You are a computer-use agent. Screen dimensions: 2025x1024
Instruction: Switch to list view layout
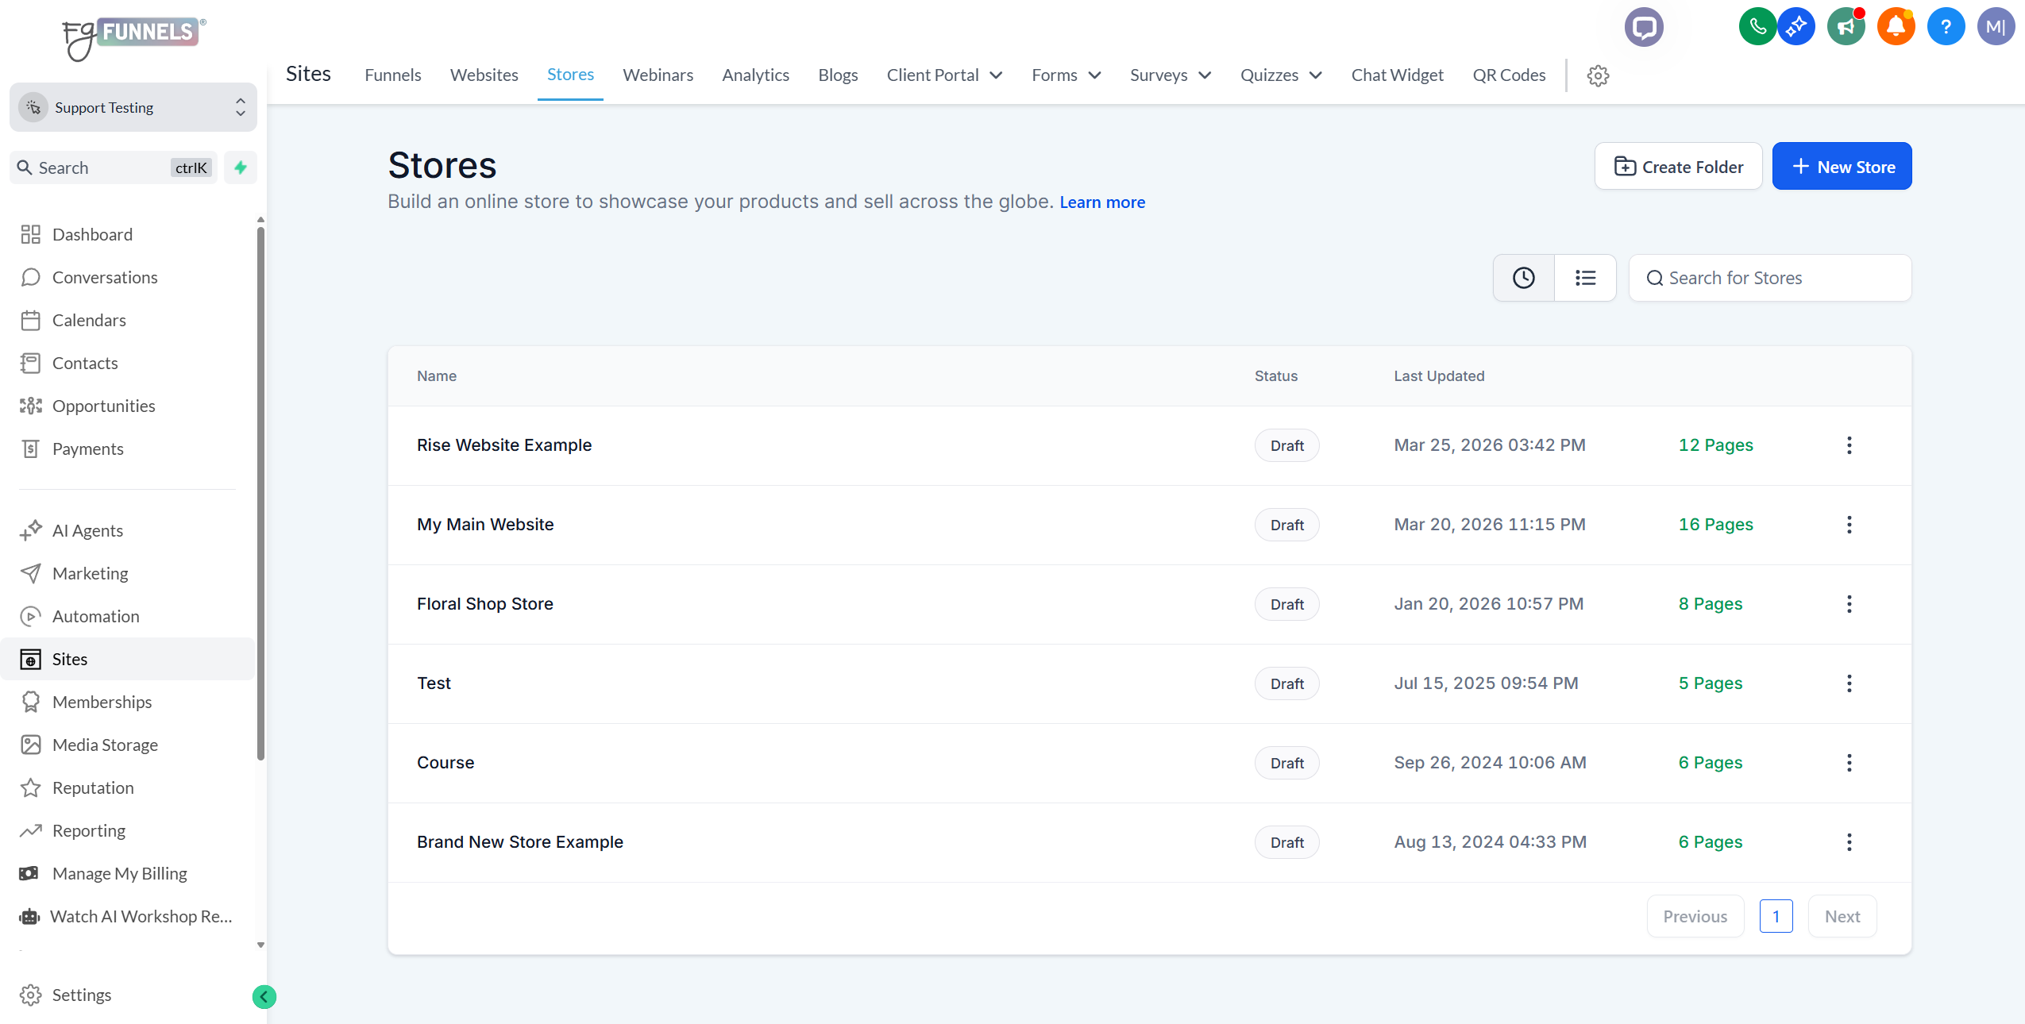[1585, 278]
